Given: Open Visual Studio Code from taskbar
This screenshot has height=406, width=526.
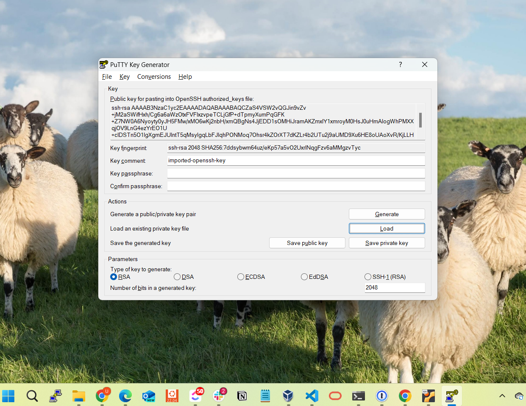Looking at the screenshot, I should pos(312,396).
